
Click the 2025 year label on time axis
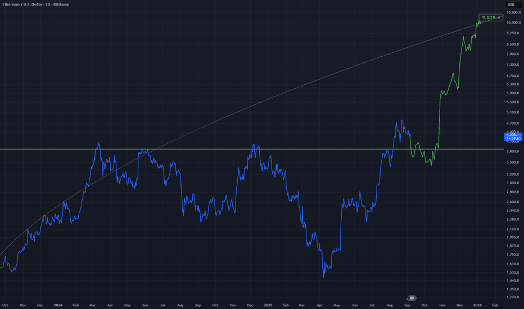click(x=268, y=305)
